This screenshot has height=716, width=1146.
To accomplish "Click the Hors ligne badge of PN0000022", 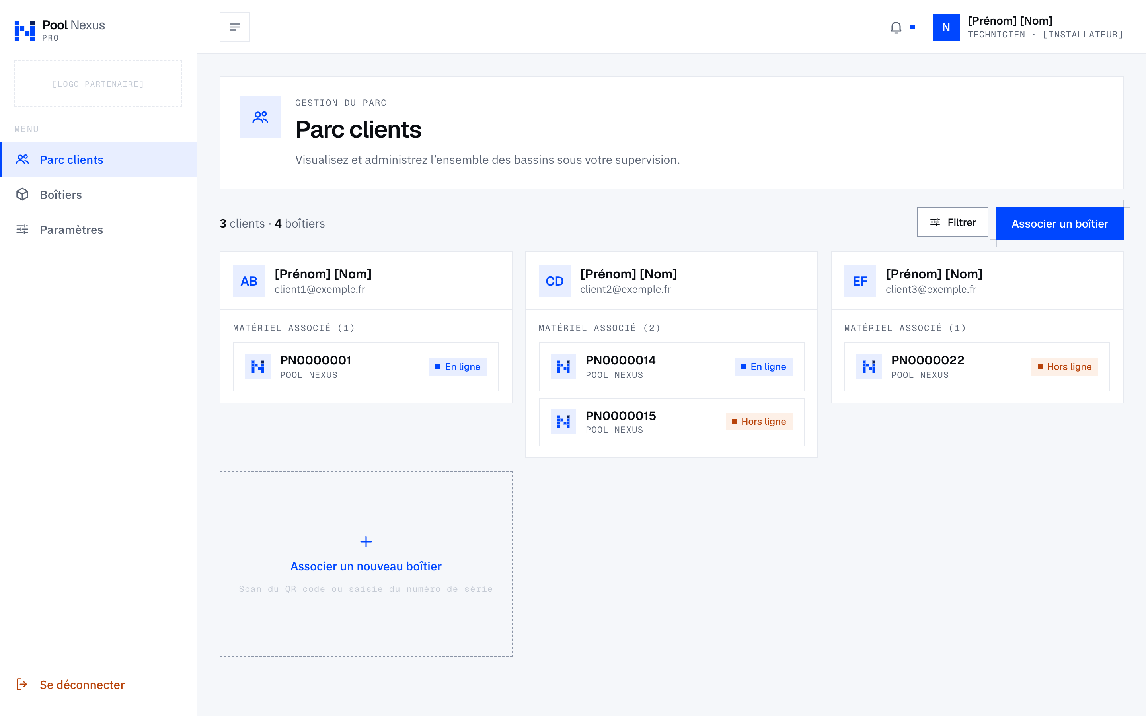I will 1064,366.
